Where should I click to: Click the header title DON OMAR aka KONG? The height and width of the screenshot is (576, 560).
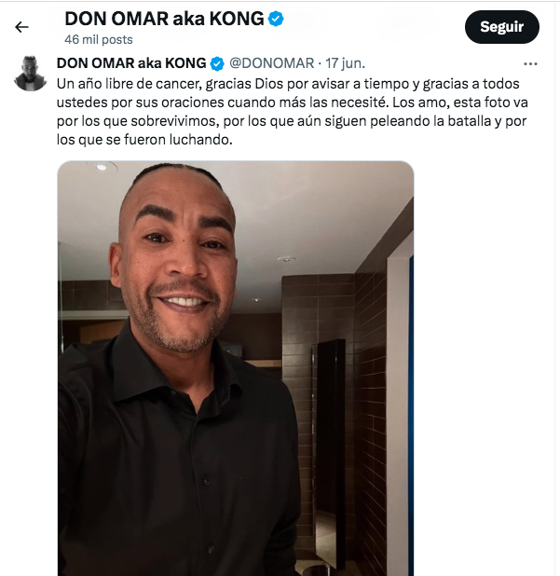pos(165,19)
